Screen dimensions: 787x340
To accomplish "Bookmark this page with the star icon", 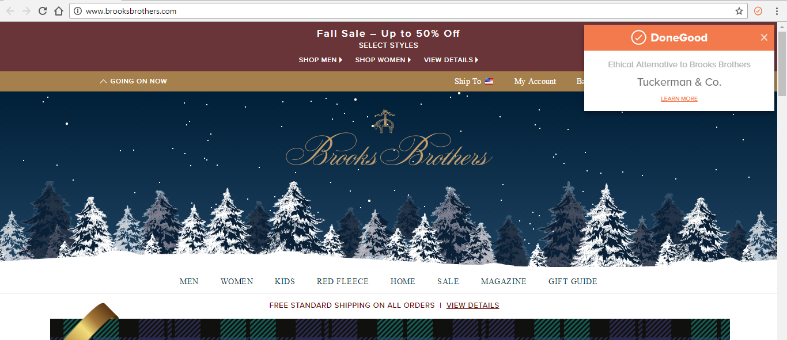I will pyautogui.click(x=739, y=11).
